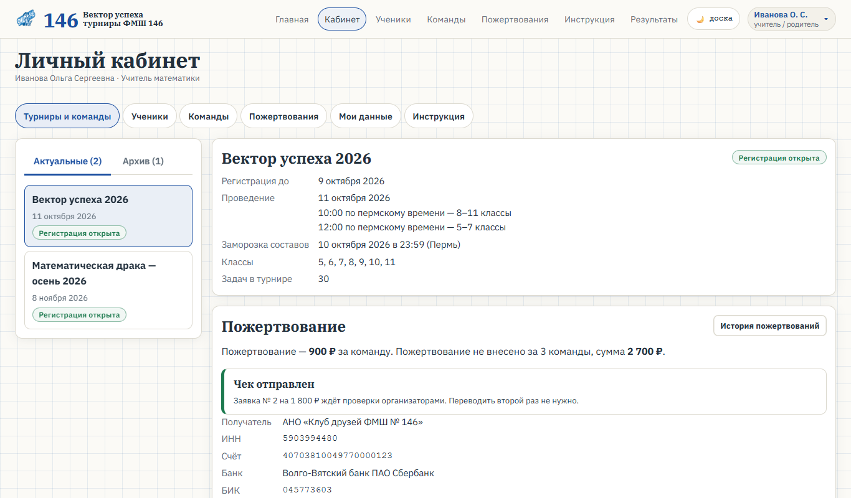This screenshot has height=498, width=851.
Task: Open Пожертвования in the top navigation
Action: (515, 19)
